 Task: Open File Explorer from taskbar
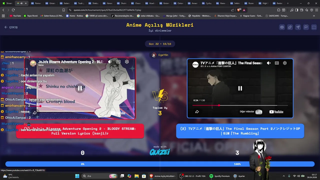136,176
